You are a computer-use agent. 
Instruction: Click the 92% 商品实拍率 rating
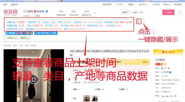pyautogui.click(x=61, y=13)
